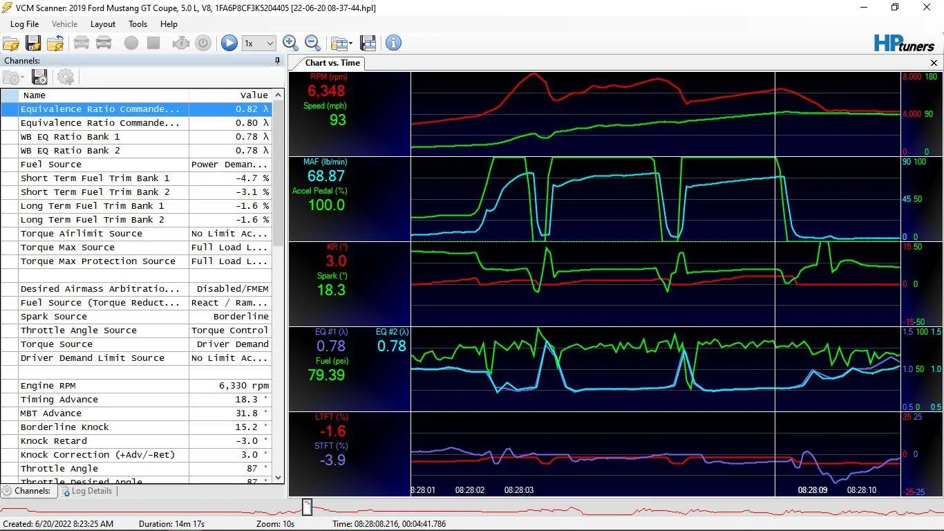Click the channel list scrollbar up arrow

(279, 95)
